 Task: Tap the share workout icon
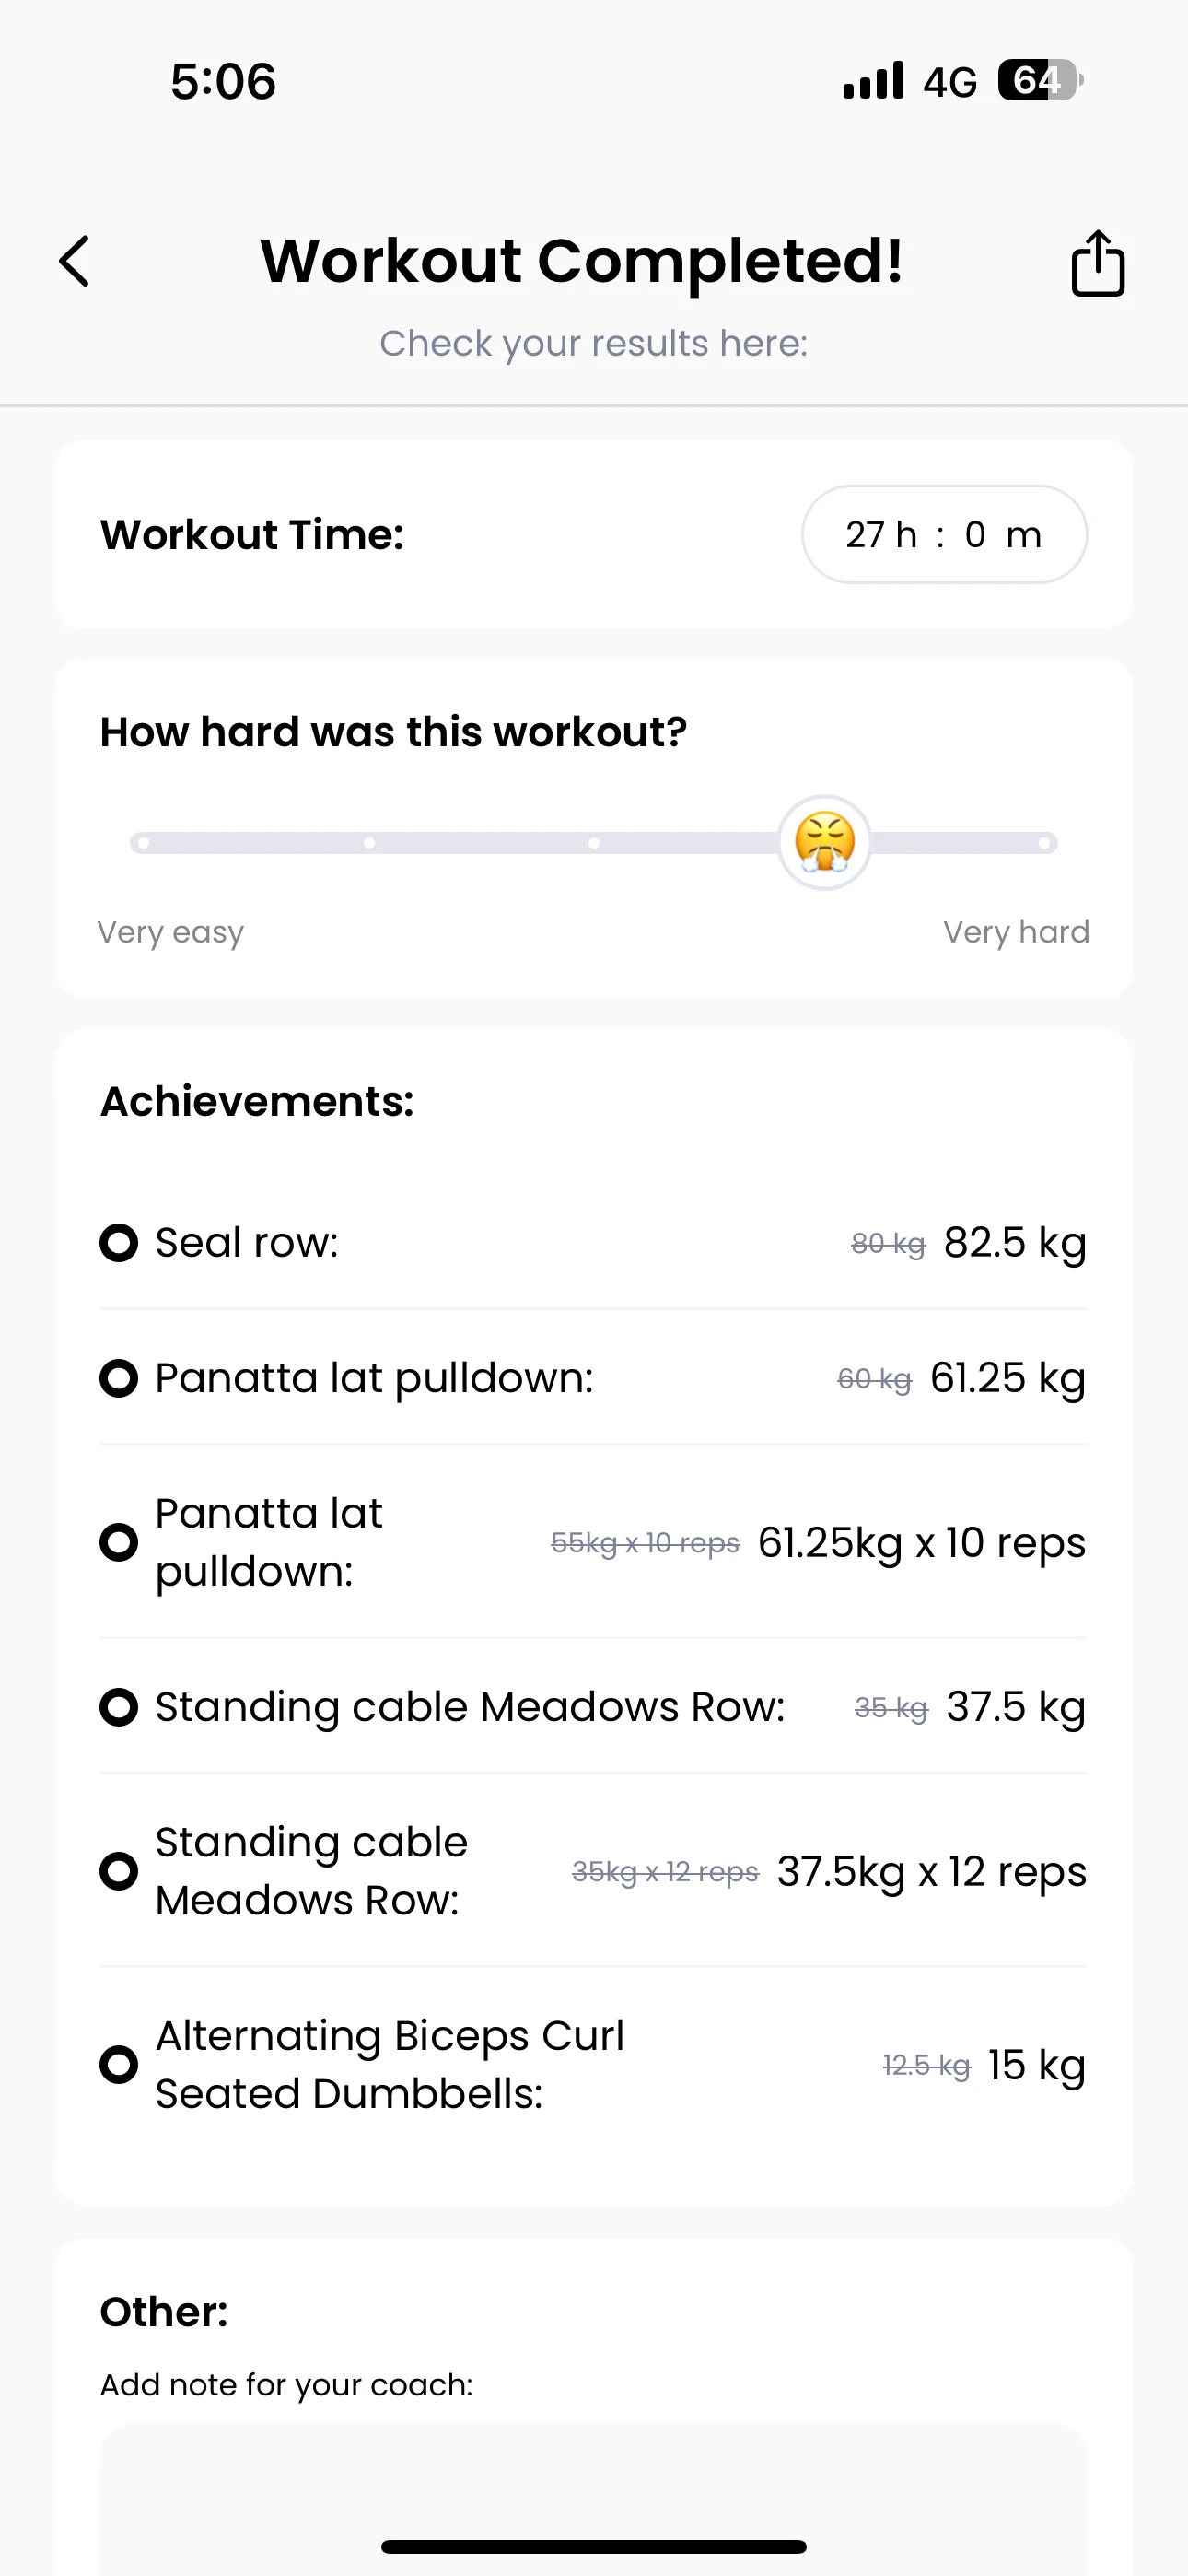point(1098,264)
